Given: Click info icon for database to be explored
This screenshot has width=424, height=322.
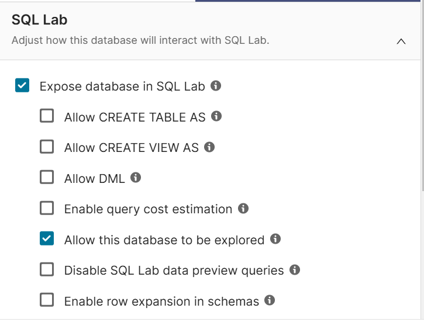Looking at the screenshot, I should pyautogui.click(x=275, y=239).
